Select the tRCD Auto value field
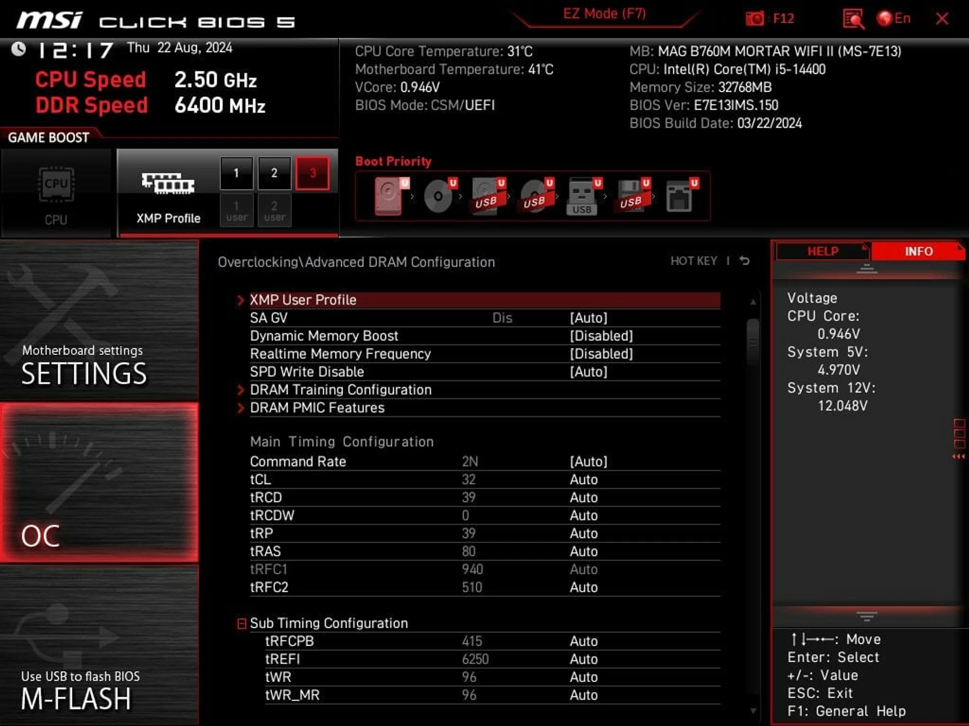Image resolution: width=969 pixels, height=726 pixels. tap(583, 498)
